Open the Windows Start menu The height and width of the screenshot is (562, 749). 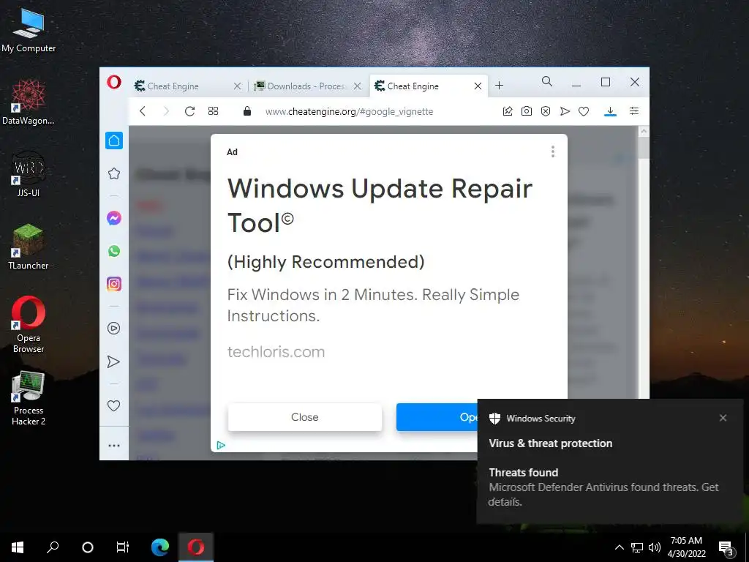tap(18, 547)
